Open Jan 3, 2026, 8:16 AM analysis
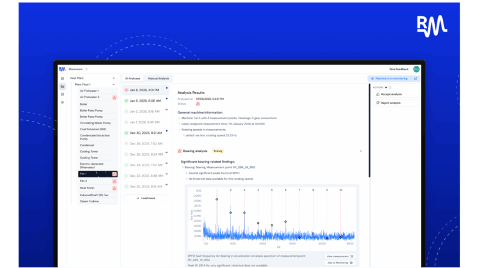477x268 pixels. tap(146, 112)
